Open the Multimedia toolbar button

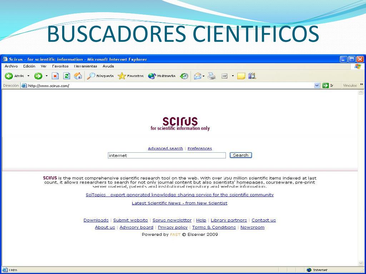pyautogui.click(x=162, y=76)
